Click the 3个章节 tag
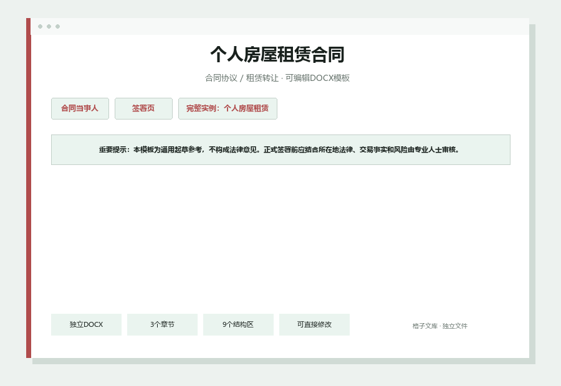The height and width of the screenshot is (386, 561). click(x=162, y=324)
